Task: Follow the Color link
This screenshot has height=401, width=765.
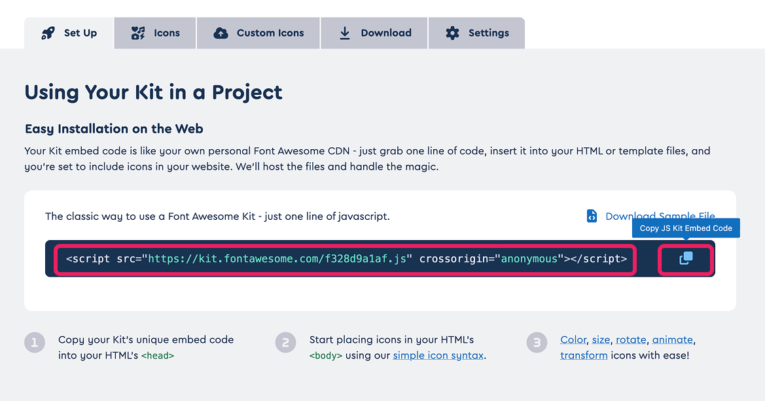Action: (573, 340)
